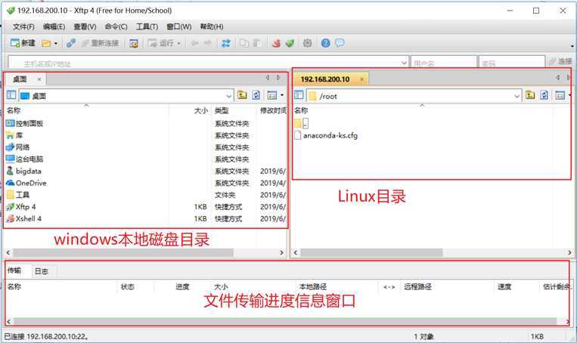
Task: Click the paste icon in toolbar
Action: (x=257, y=43)
